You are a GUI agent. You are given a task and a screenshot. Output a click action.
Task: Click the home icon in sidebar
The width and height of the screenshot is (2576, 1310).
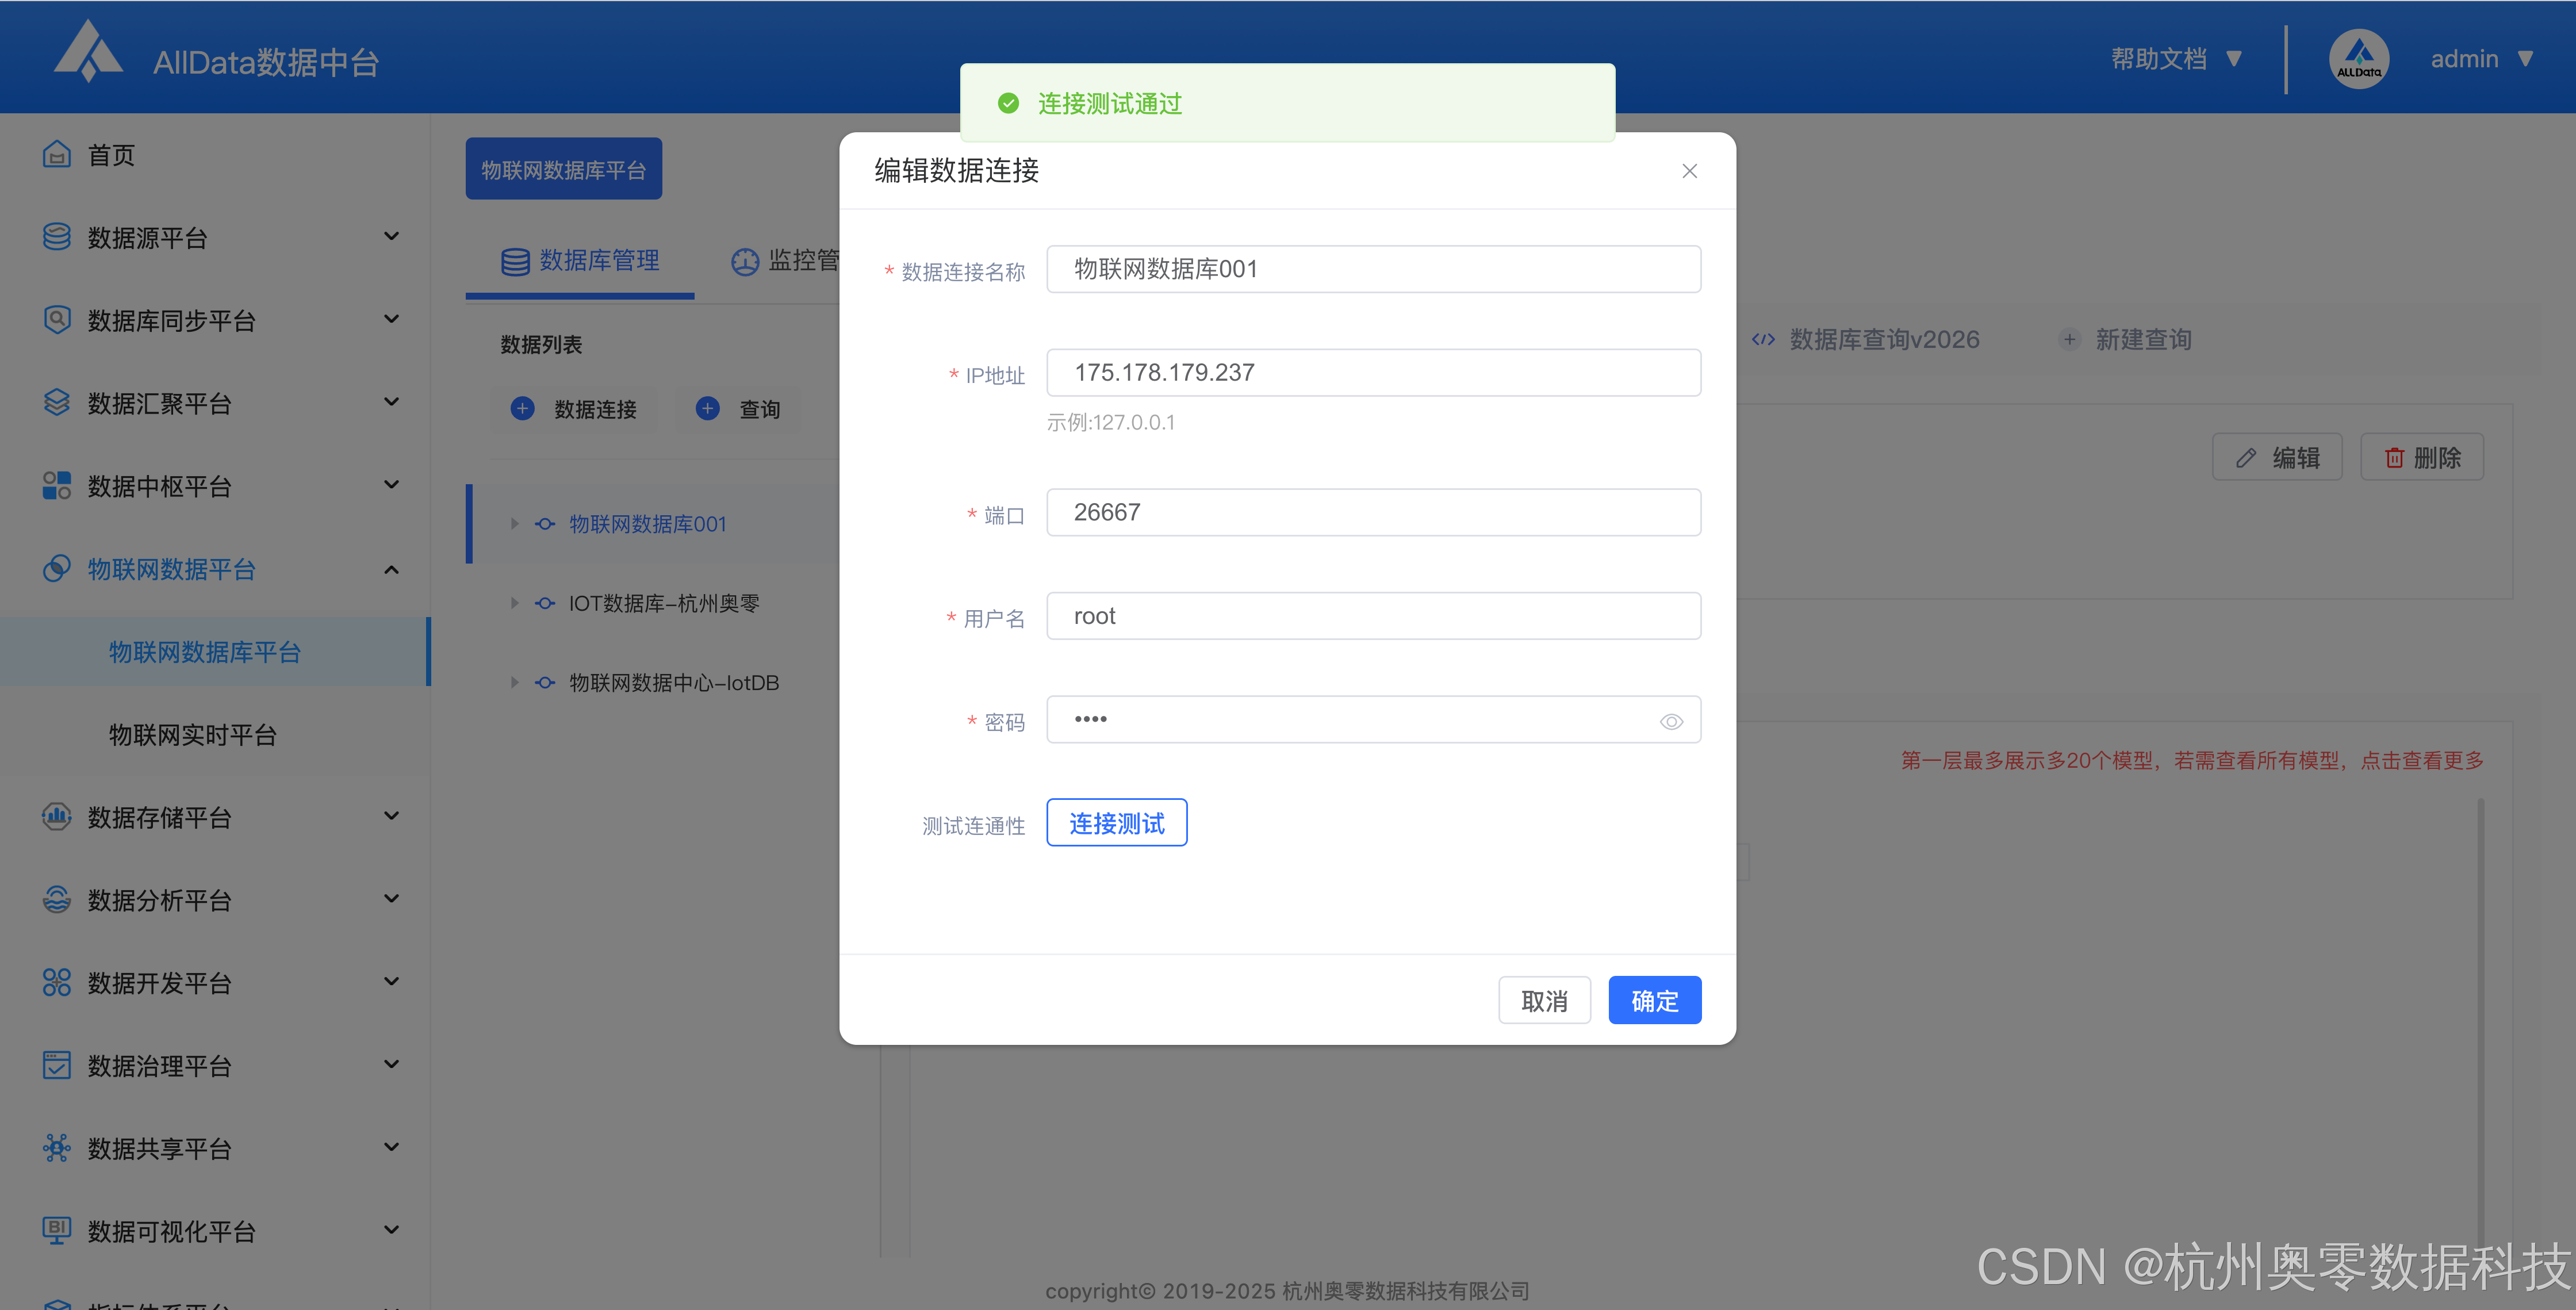pyautogui.click(x=56, y=154)
